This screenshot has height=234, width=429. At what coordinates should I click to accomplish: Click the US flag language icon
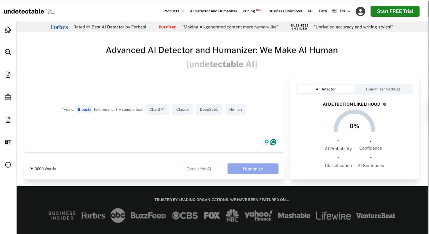[334, 11]
